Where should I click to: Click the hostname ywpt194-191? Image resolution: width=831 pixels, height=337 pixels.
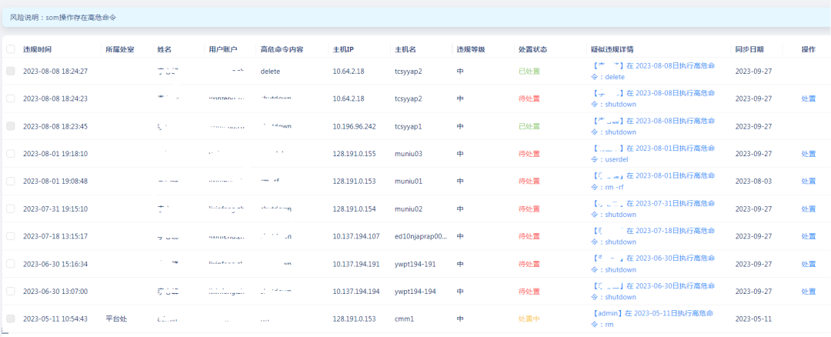coord(415,264)
